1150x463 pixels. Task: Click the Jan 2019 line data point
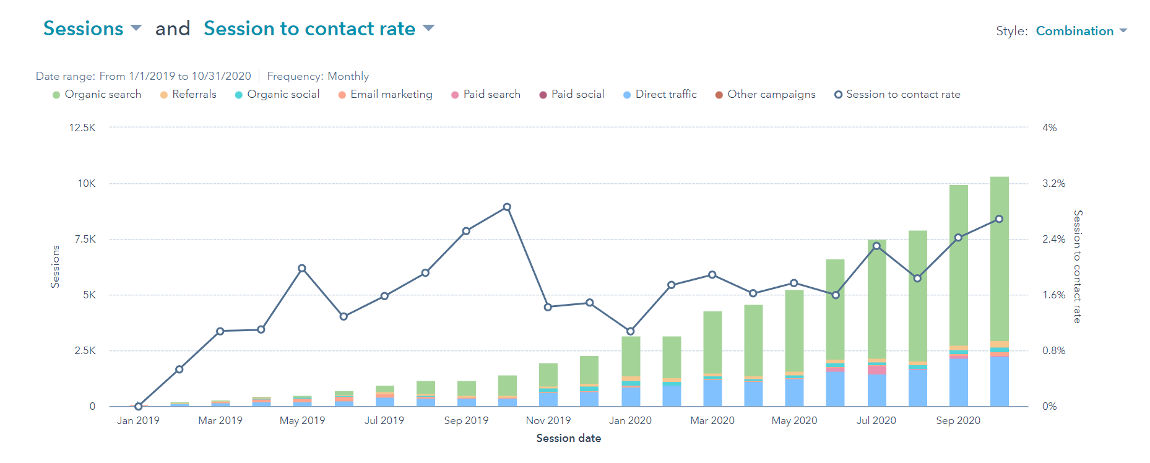(139, 407)
